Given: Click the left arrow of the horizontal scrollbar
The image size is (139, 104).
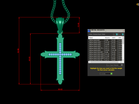Looking at the screenshot, I should click(x=89, y=62).
